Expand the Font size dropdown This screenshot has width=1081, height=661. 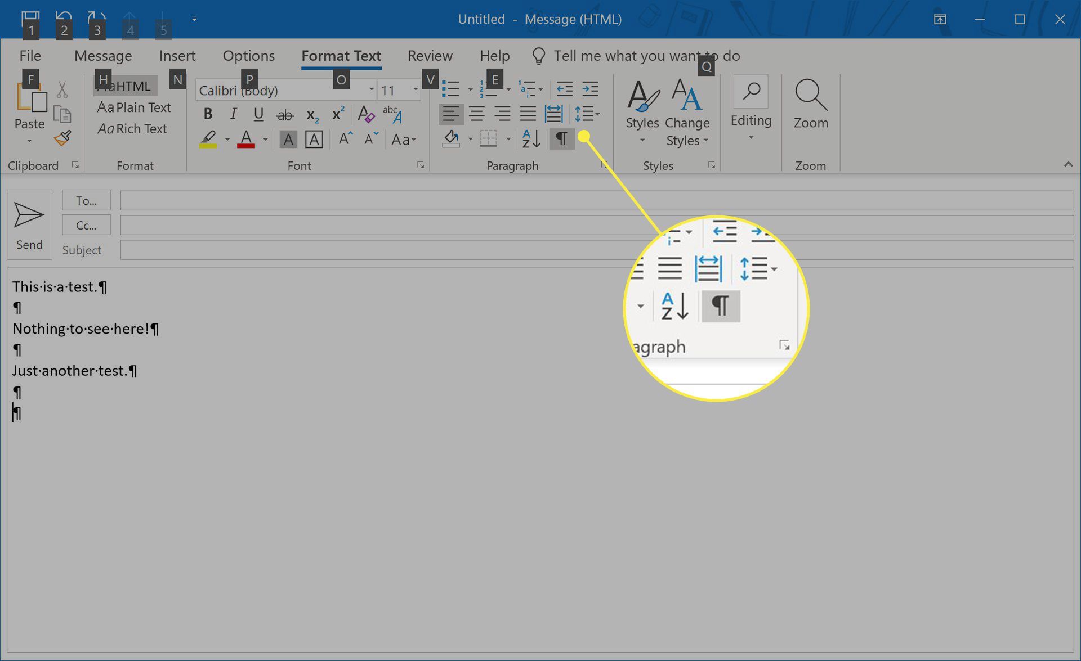point(416,90)
